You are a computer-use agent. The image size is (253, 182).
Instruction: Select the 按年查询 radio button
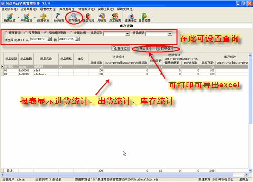[x=6, y=33]
